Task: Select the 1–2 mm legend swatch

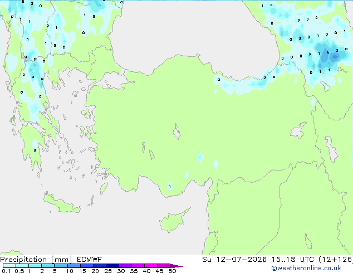Action: [x=35, y=266]
